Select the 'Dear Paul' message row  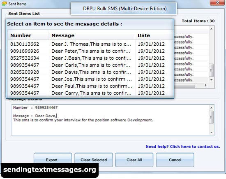(90, 86)
